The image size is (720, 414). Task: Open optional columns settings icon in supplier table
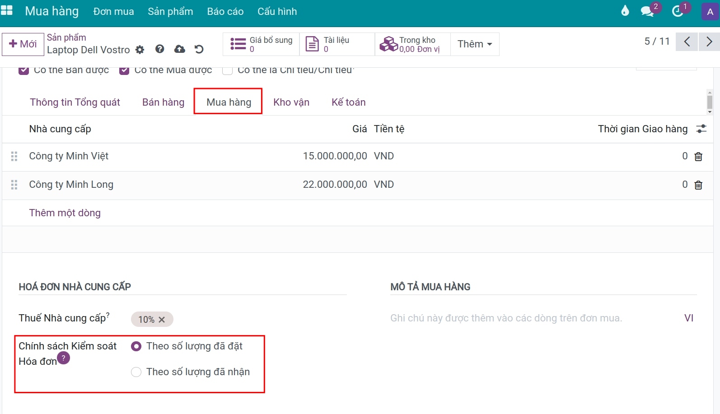coord(701,129)
